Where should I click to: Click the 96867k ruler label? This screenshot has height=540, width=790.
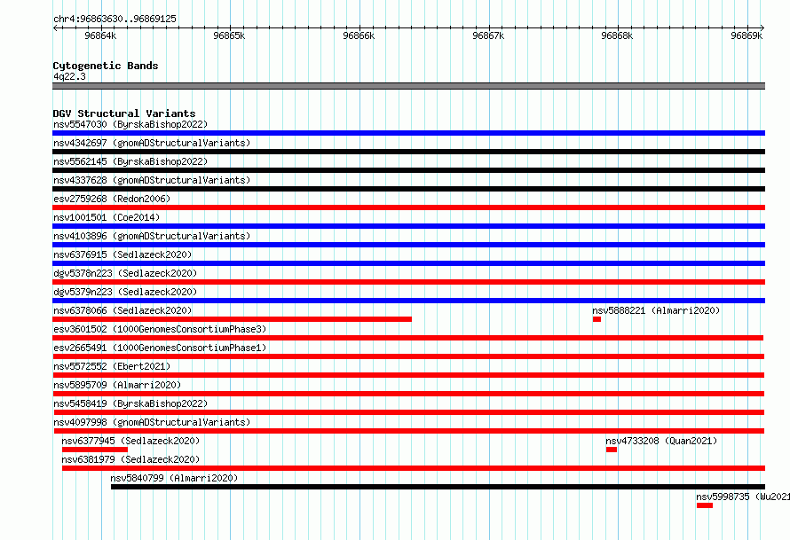point(488,35)
